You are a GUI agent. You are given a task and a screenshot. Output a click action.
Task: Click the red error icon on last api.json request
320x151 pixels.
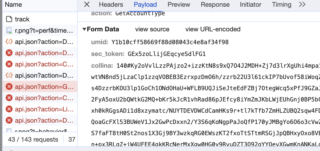click(9, 120)
